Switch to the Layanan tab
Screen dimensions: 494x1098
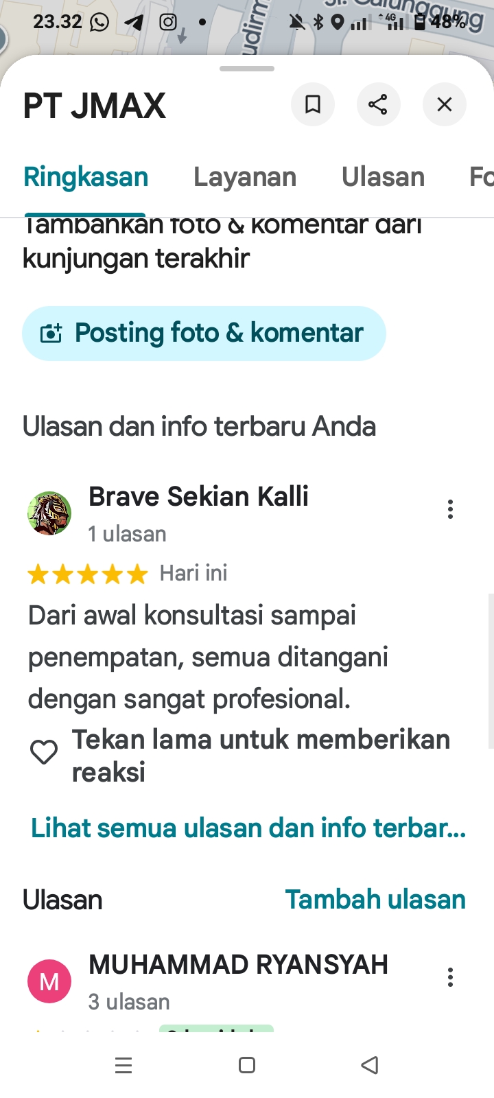245,177
